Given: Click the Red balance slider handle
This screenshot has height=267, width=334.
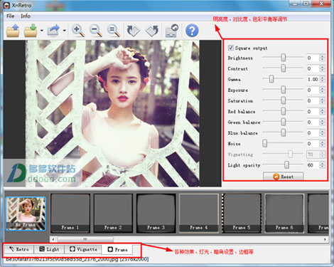Looking at the screenshot, I should coord(284,111).
